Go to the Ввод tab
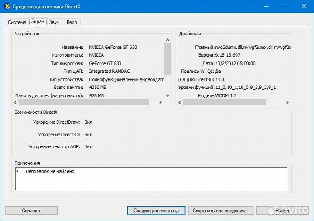The width and height of the screenshot is (314, 221). point(72,22)
